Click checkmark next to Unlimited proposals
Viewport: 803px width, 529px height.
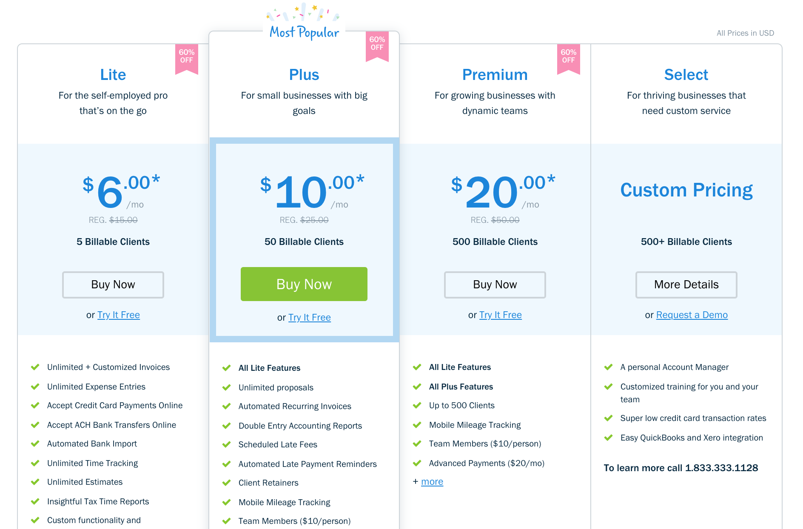(227, 387)
